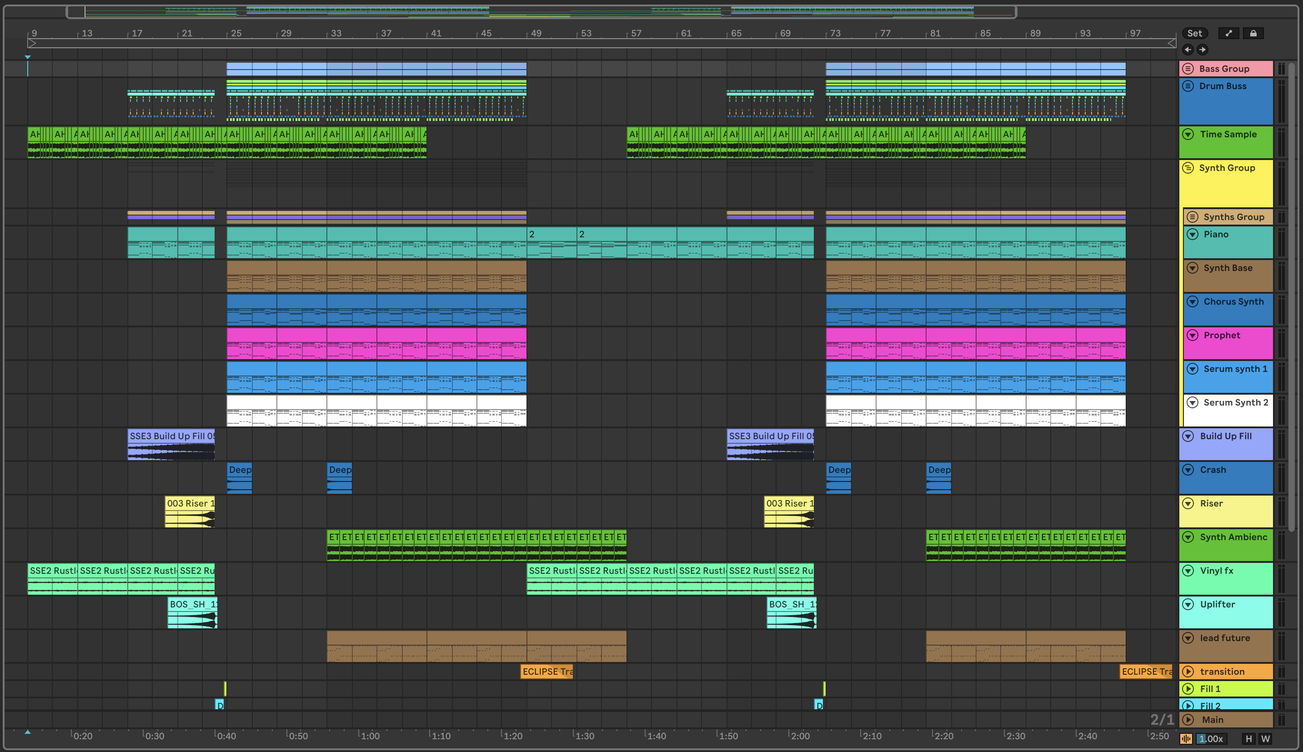Screen dimensions: 1303x752
Task: Jump to previous locator arrow
Action: (x=1188, y=50)
